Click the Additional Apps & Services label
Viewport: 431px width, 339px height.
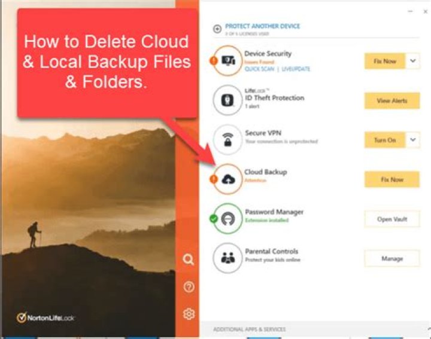(x=249, y=329)
